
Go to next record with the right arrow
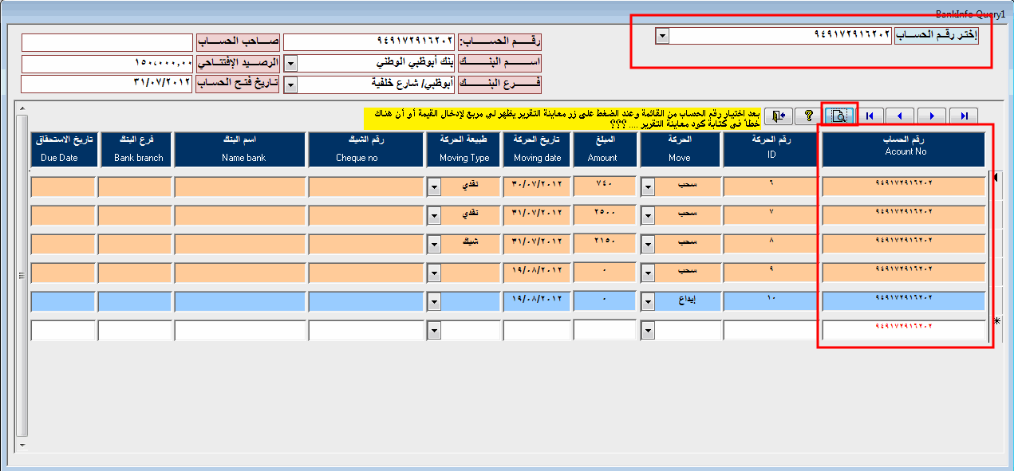[x=931, y=116]
